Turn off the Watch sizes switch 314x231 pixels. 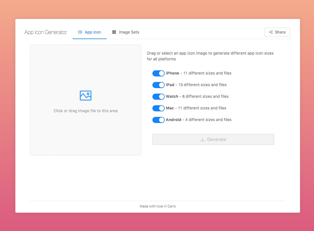(x=159, y=97)
